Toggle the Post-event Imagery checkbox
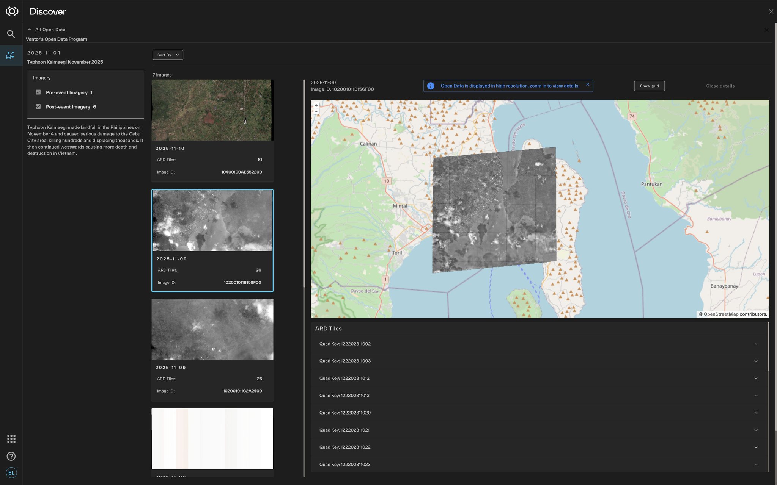This screenshot has width=777, height=485. [38, 106]
